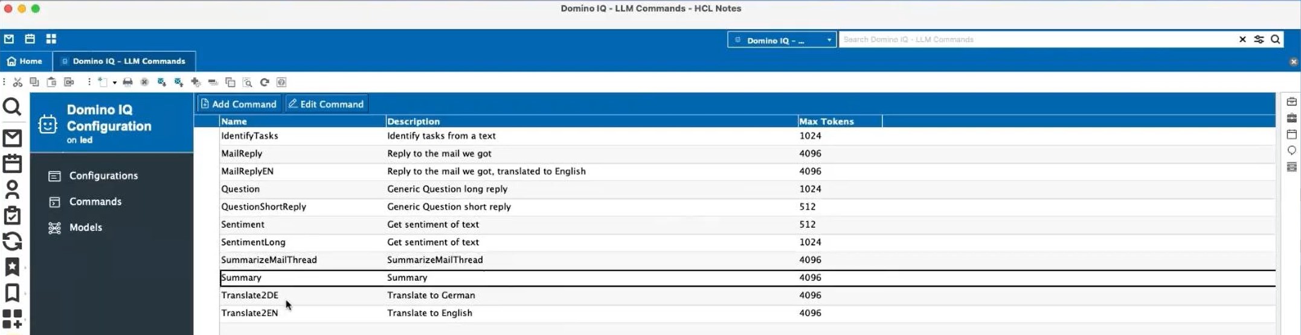Select the SummarizeMailThread command row
This screenshot has width=1301, height=335.
pos(747,260)
